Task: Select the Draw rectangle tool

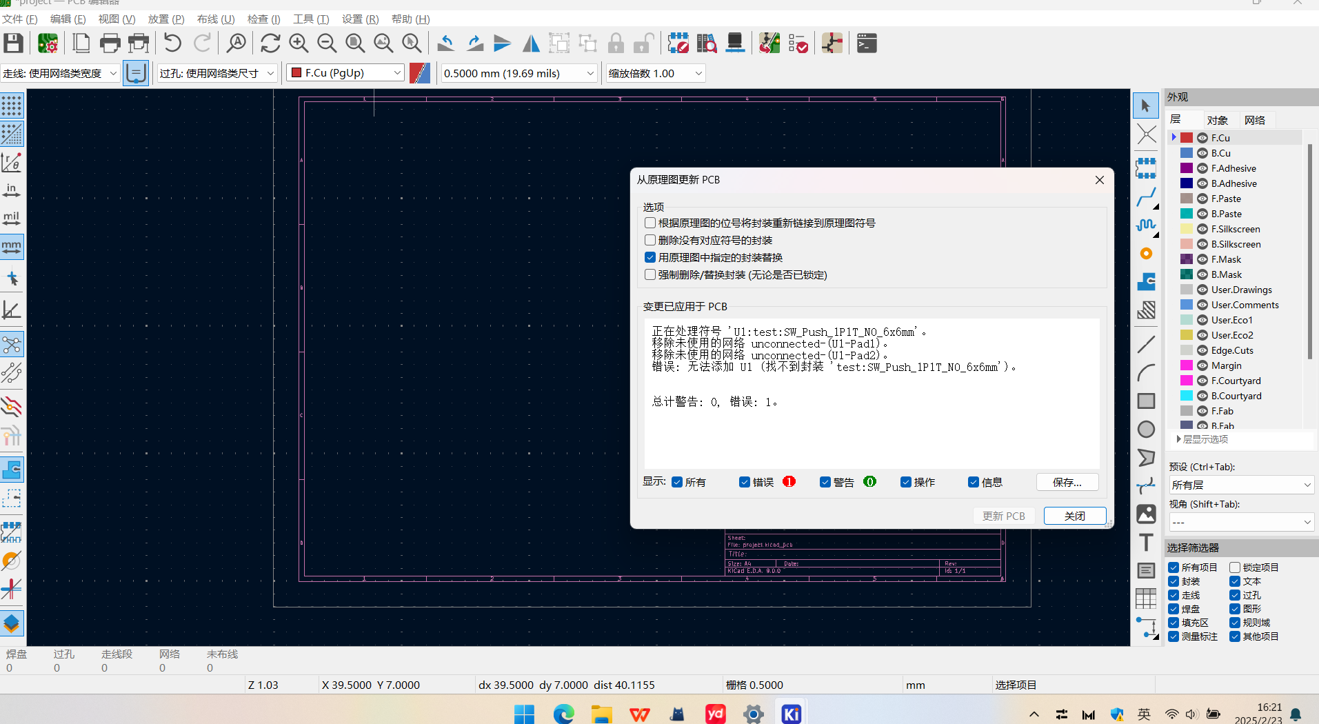Action: 1146,401
